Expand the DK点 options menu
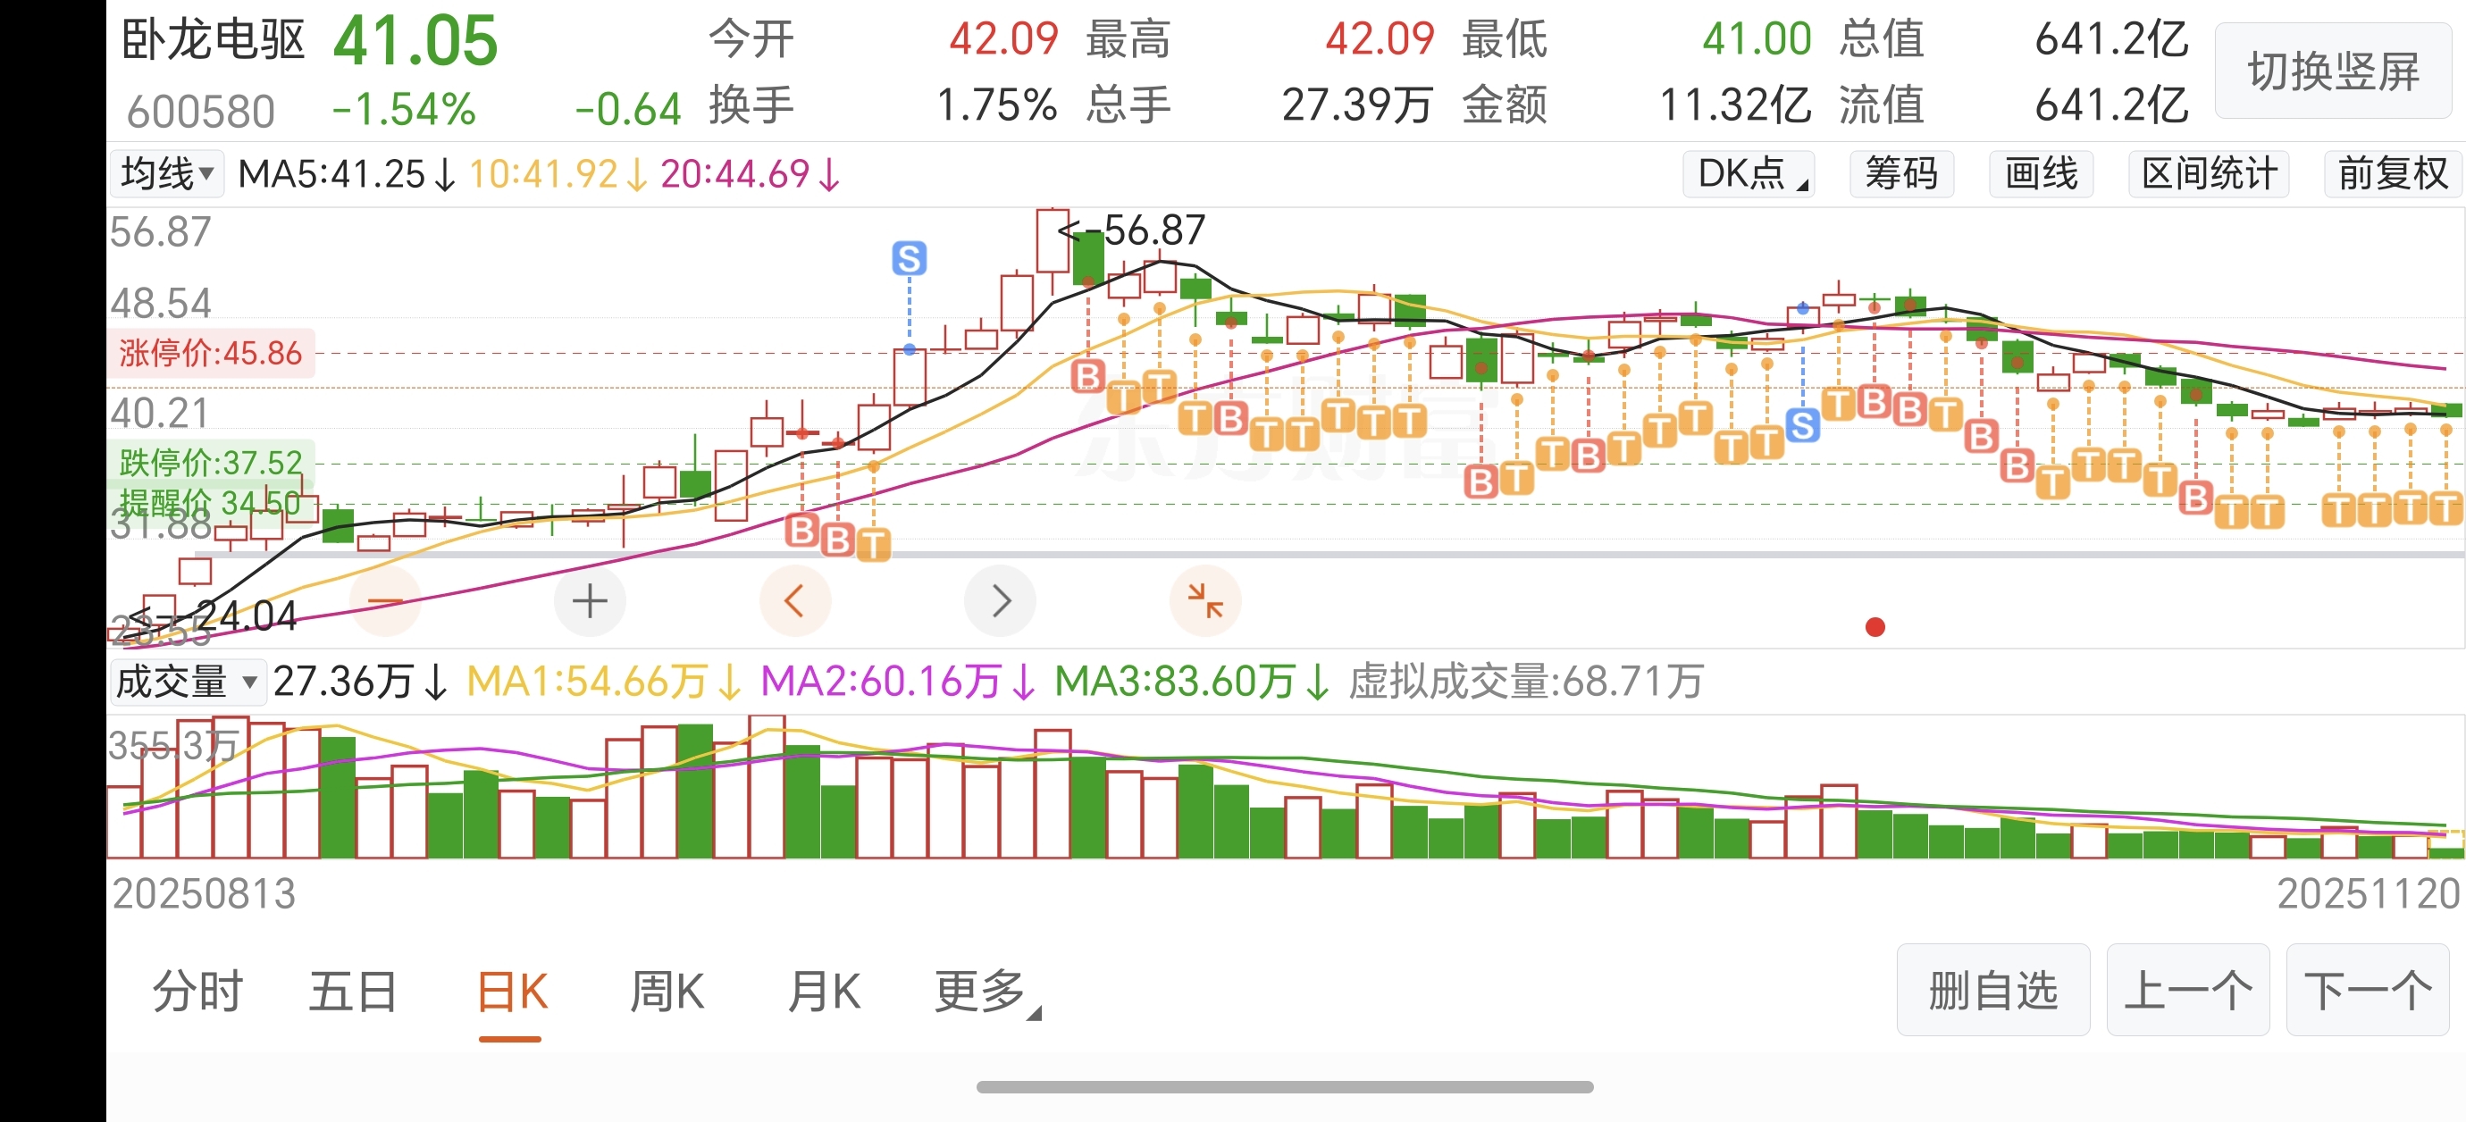Image resolution: width=2466 pixels, height=1122 pixels. coord(1749,174)
